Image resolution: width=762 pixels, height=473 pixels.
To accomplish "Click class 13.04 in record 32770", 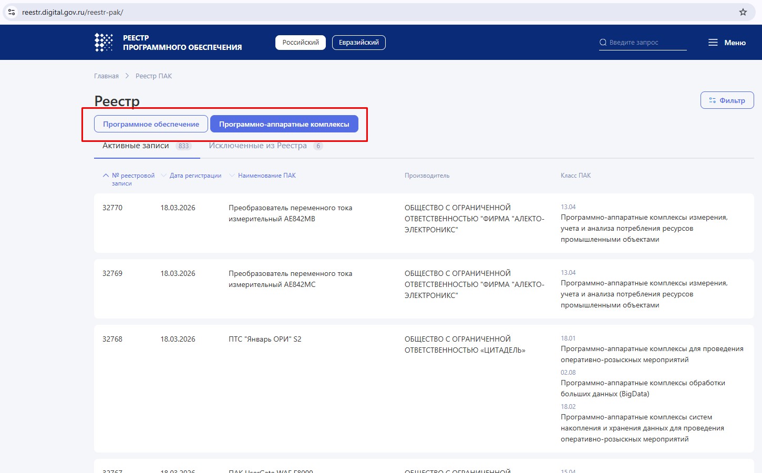I will coord(568,207).
